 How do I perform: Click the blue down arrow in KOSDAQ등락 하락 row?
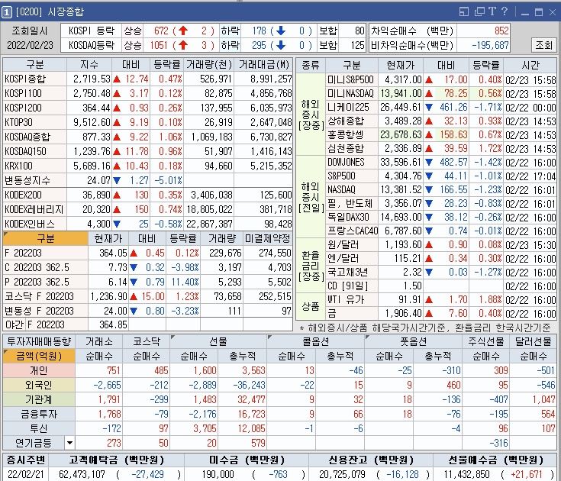tap(281, 45)
